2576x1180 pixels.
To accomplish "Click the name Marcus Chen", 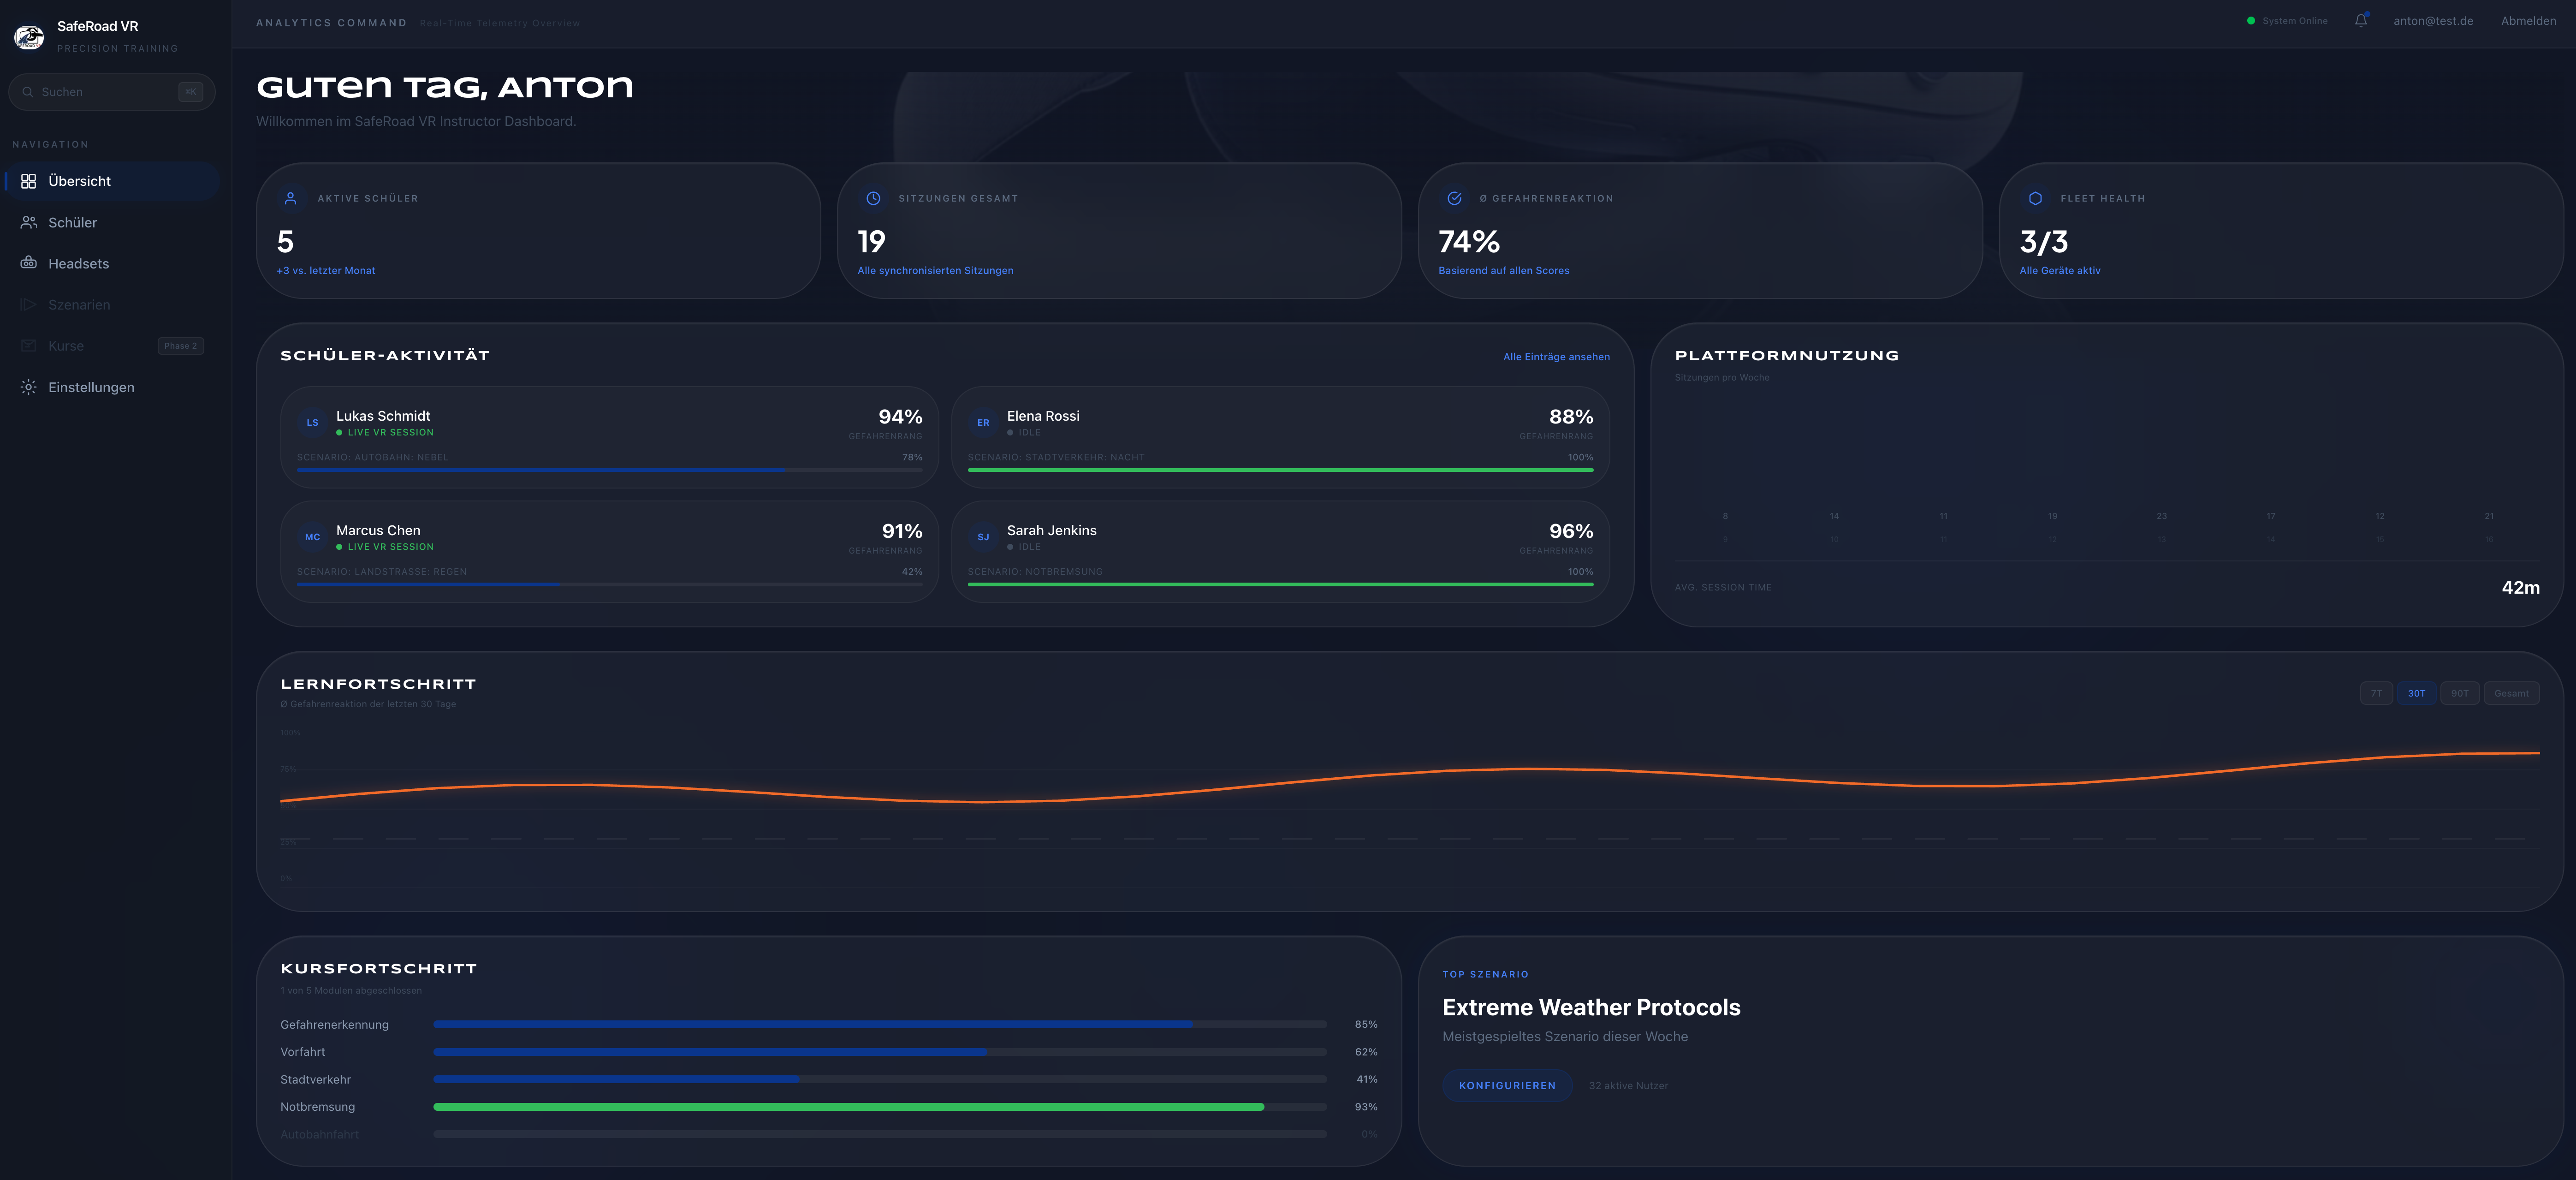I will 378,530.
